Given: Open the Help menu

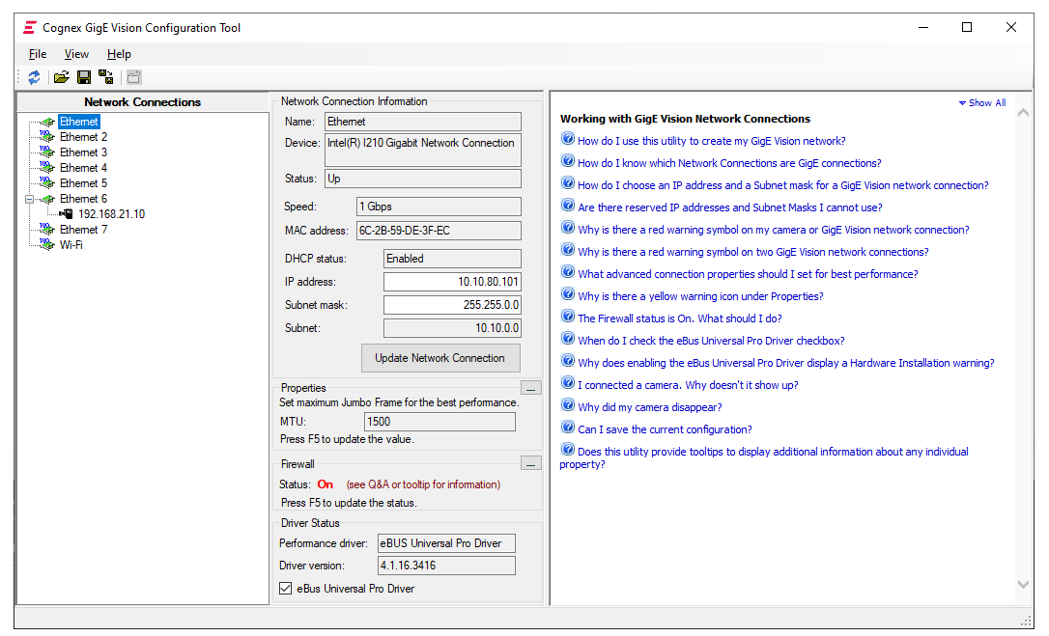Looking at the screenshot, I should pos(119,54).
